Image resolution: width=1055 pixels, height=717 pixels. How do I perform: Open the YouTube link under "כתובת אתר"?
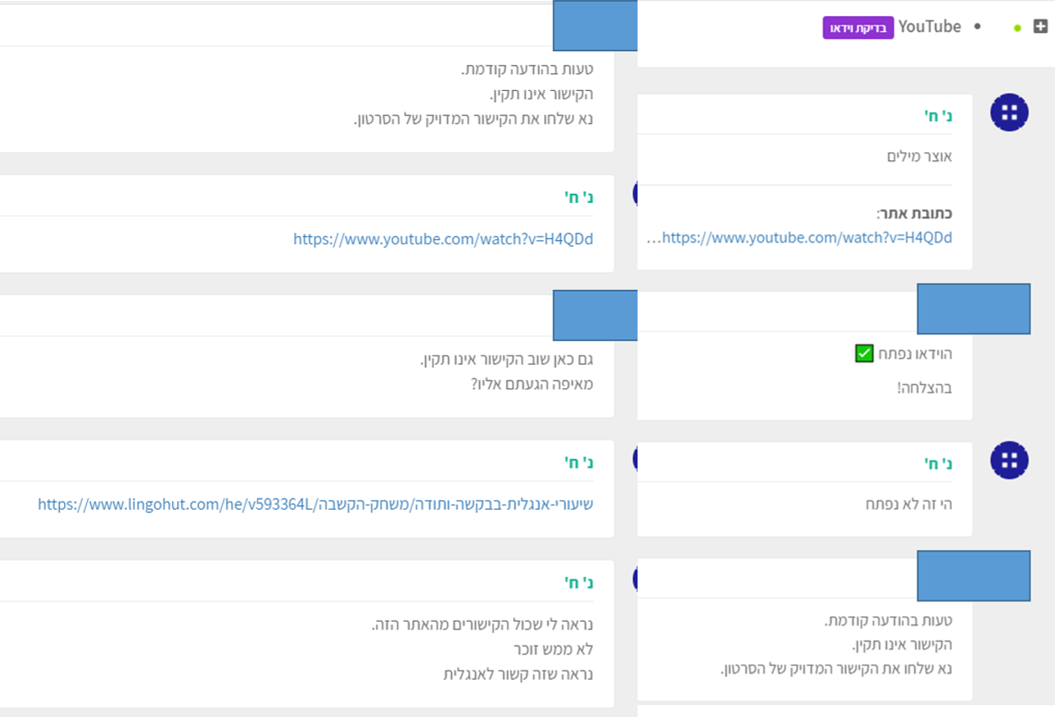coord(805,238)
